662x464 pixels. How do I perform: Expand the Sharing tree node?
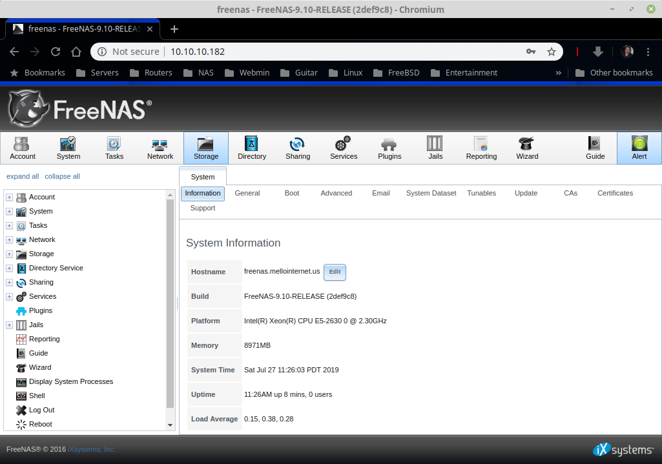[9, 282]
